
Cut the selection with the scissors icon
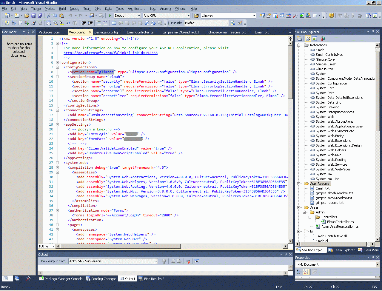point(48,16)
